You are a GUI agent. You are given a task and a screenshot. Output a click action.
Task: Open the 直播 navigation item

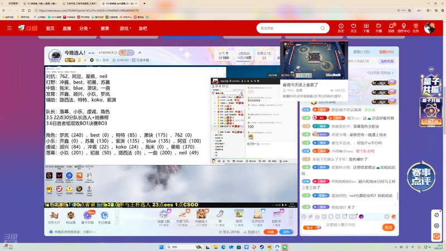click(67, 28)
